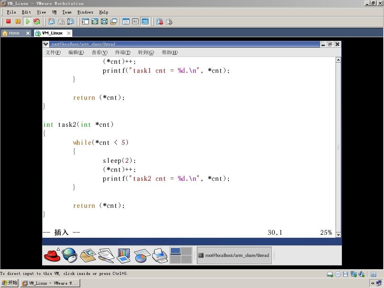Open the 查看(V) terminal menu

tap(99, 52)
